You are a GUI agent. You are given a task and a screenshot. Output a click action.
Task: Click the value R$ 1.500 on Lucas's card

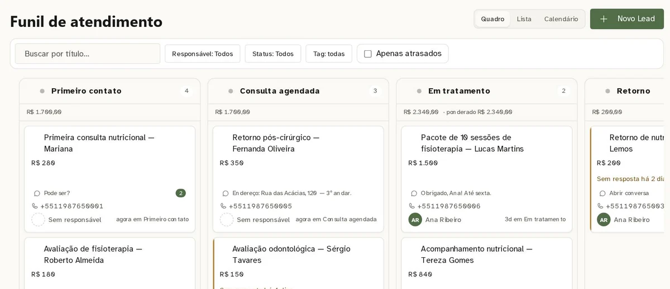423,163
